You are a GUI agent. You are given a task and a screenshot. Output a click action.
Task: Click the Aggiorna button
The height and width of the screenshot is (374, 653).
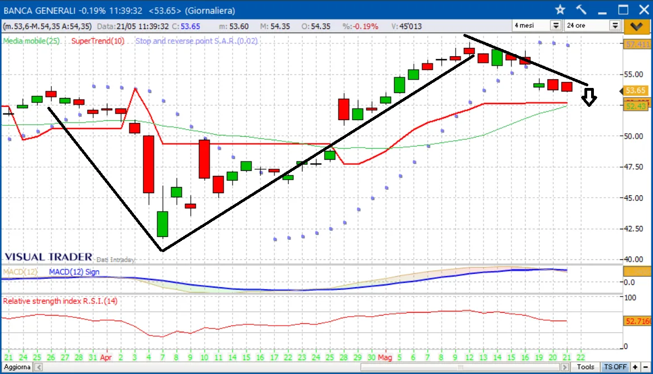pos(17,367)
